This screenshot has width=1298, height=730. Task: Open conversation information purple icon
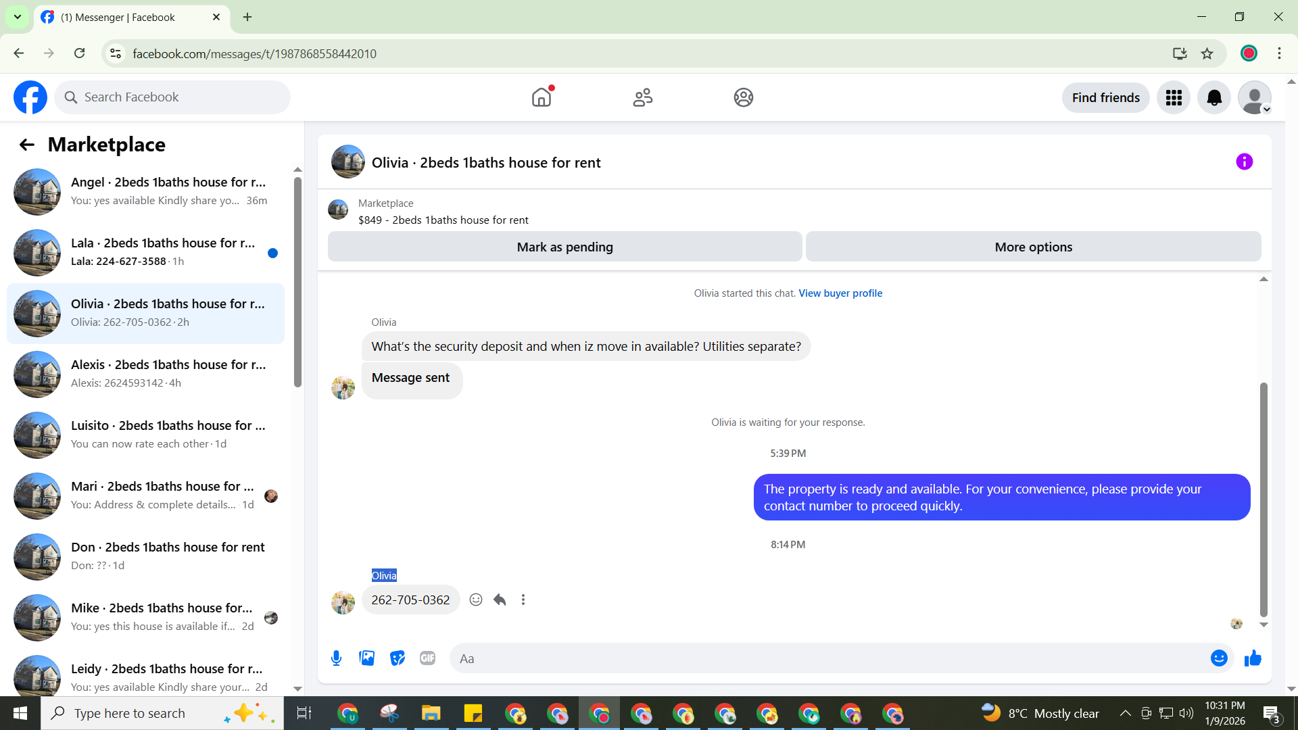(x=1244, y=162)
